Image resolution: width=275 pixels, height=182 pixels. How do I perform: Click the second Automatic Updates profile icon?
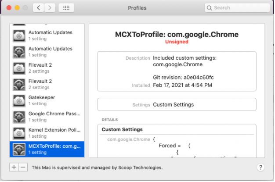tap(19, 52)
